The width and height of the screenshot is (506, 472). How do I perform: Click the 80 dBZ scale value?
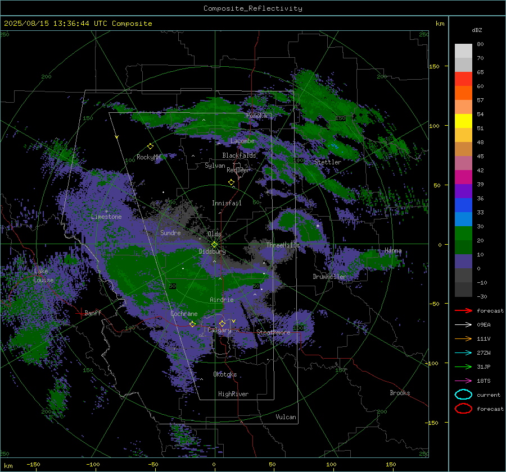tap(480, 44)
